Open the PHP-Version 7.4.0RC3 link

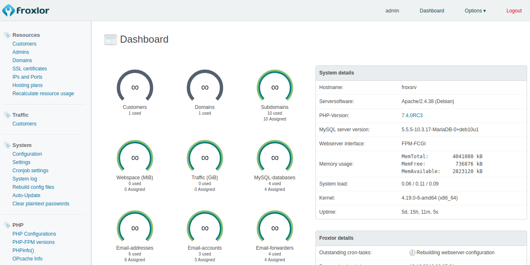pyautogui.click(x=412, y=116)
